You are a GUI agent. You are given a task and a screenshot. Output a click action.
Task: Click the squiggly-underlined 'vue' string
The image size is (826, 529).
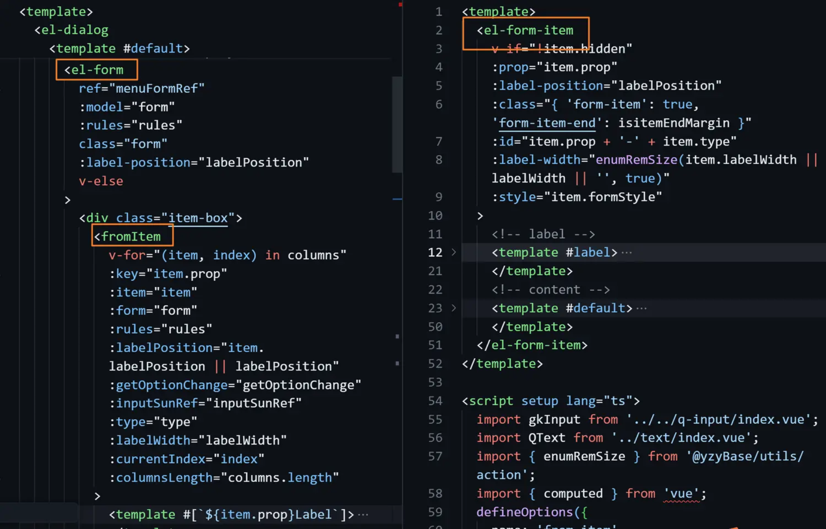click(681, 493)
